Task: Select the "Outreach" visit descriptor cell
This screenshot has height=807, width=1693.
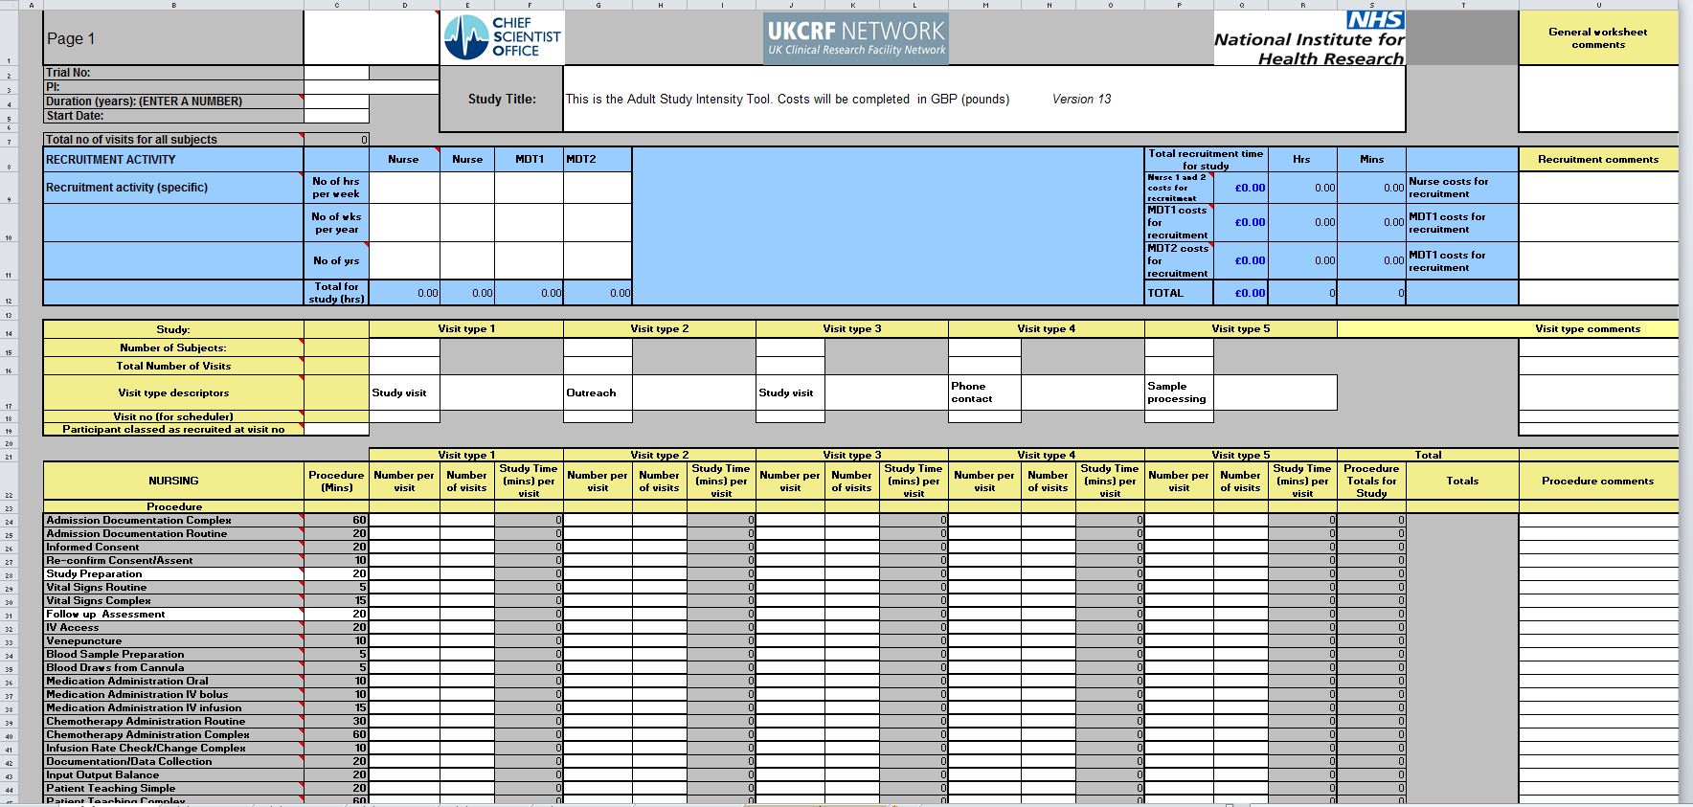Action: 598,392
